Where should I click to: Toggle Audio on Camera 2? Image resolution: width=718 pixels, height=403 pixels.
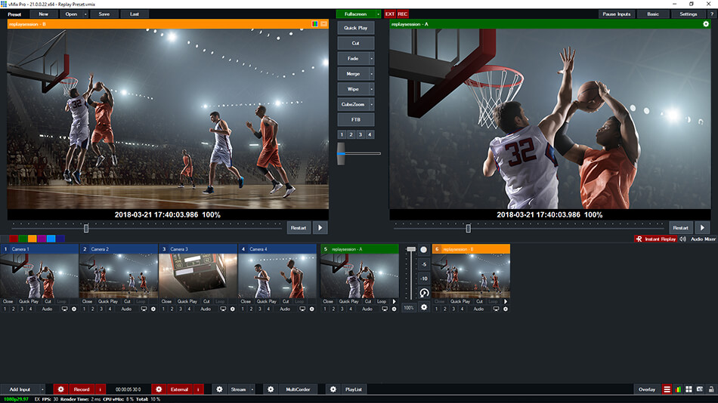coord(126,309)
